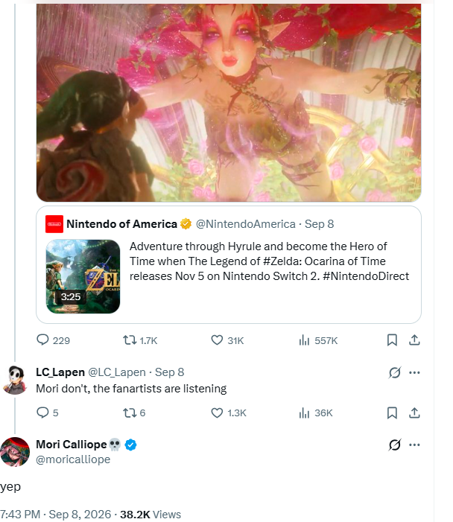Click Grok icon on LC_Lapen's tweet
This screenshot has width=453, height=522.
(x=395, y=372)
